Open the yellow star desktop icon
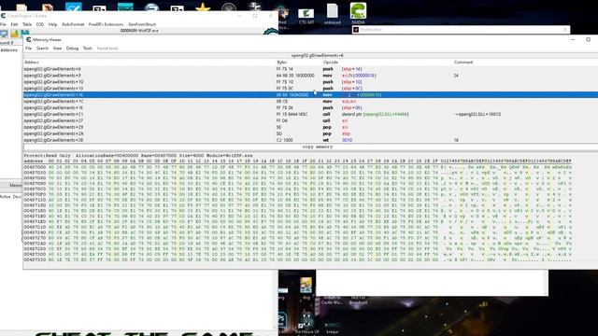 coord(203,7)
